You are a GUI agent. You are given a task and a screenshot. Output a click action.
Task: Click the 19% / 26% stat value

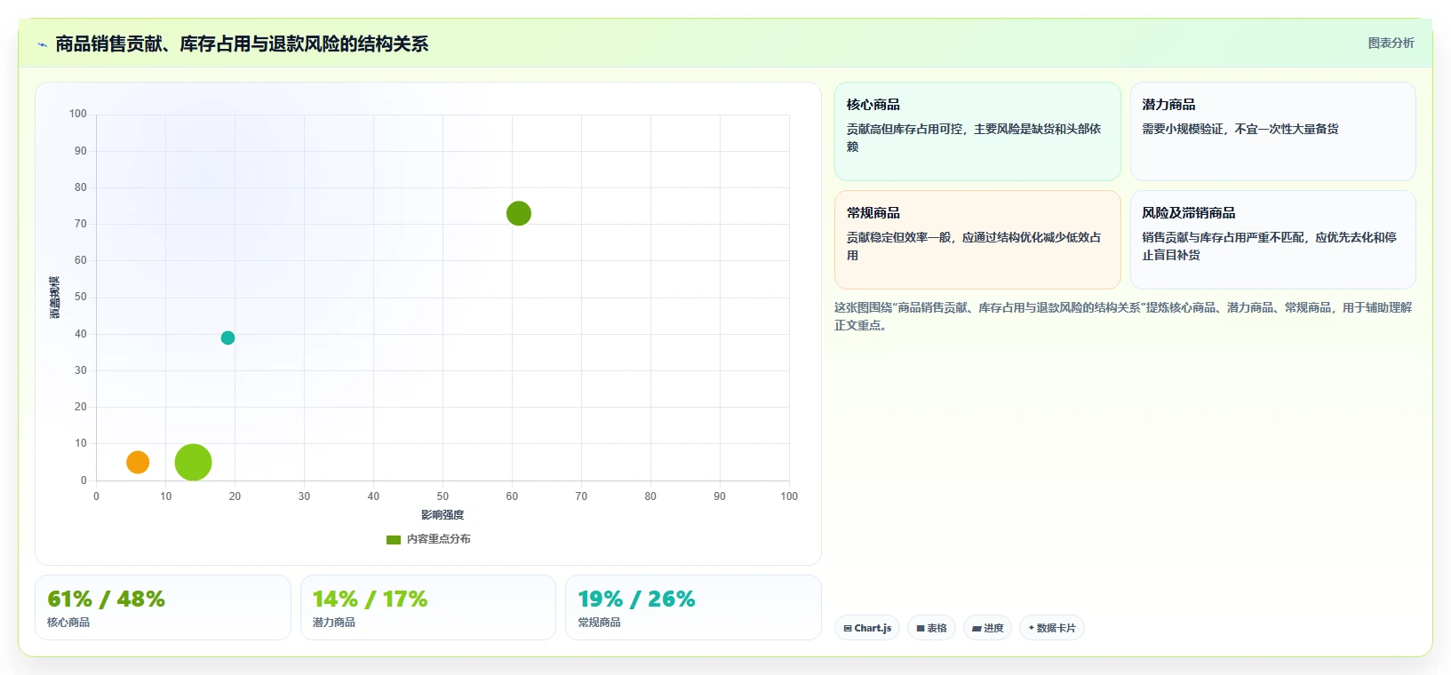636,599
